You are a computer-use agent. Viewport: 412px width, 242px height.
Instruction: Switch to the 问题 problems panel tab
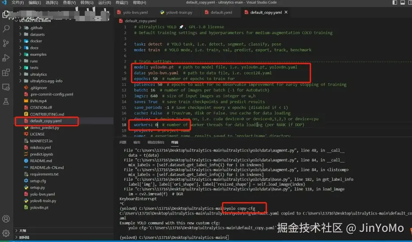[x=123, y=142]
